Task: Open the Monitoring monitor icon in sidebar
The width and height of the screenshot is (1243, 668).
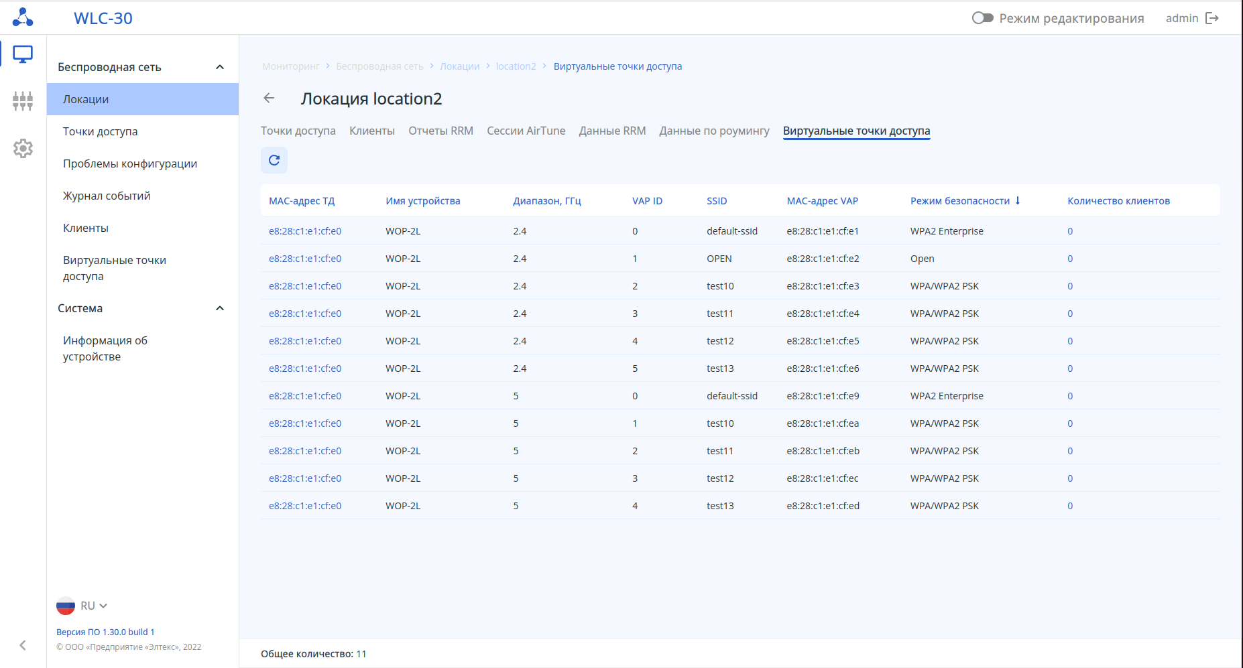Action: (23, 54)
